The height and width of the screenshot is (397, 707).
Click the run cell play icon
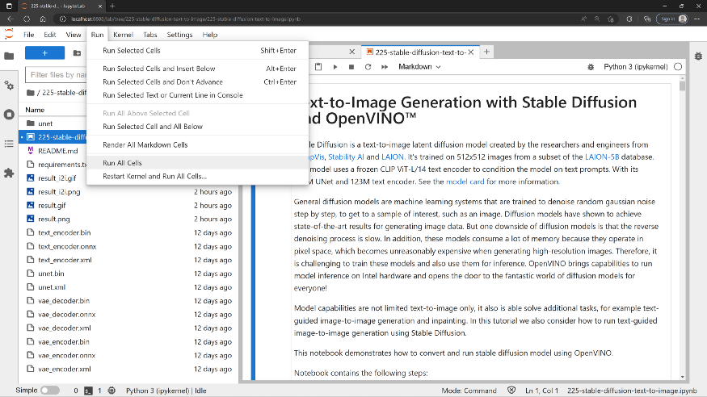tap(337, 67)
